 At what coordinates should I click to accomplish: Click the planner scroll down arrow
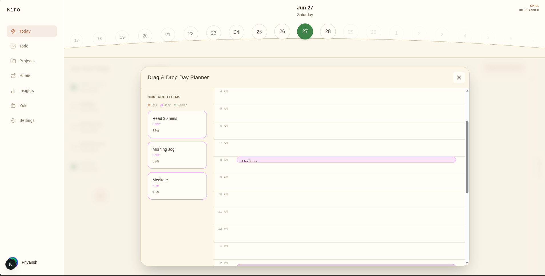coord(467,263)
